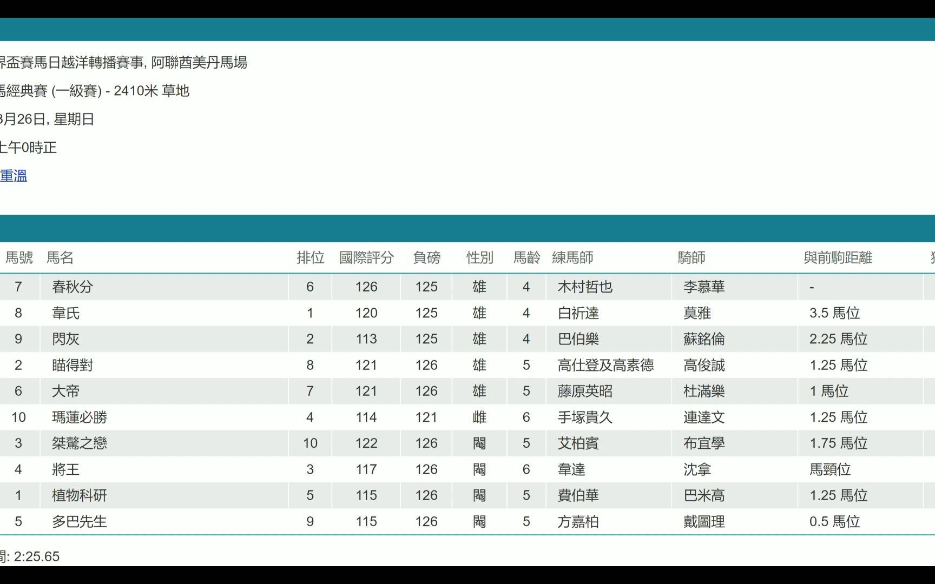This screenshot has height=584, width=935.
Task: Click trainer 木村哲也
Action: click(585, 287)
